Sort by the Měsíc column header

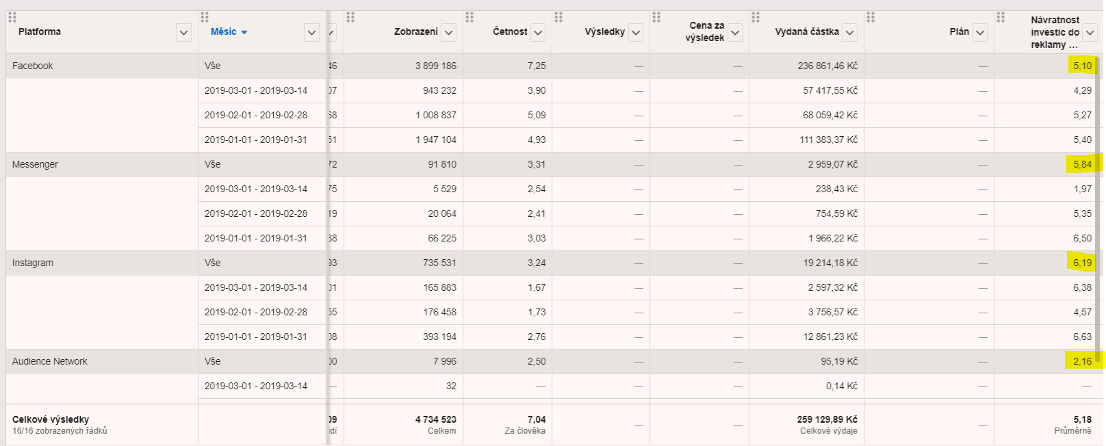click(223, 31)
